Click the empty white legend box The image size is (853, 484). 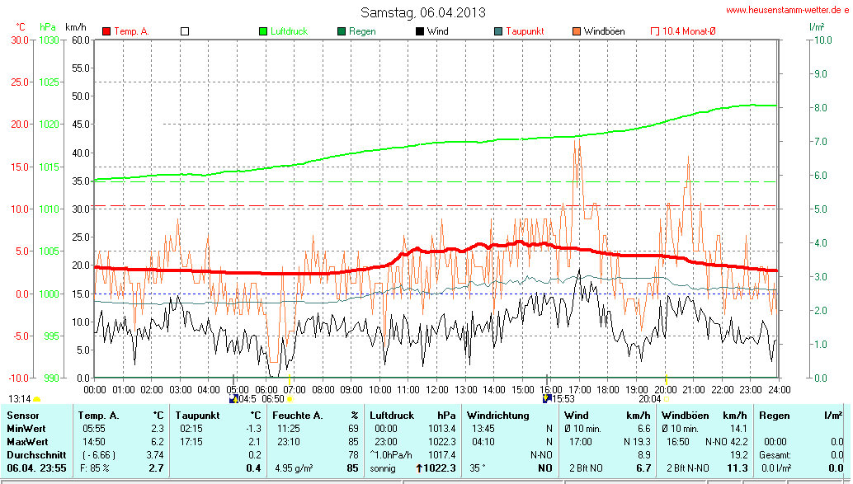(185, 31)
